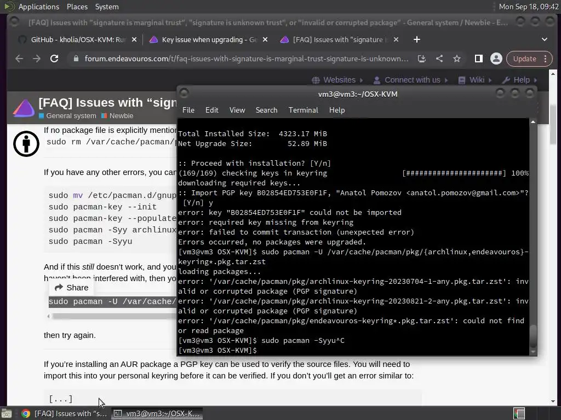Click the 'then try again.' paragraph
The height and width of the screenshot is (420, 561).
click(x=70, y=335)
